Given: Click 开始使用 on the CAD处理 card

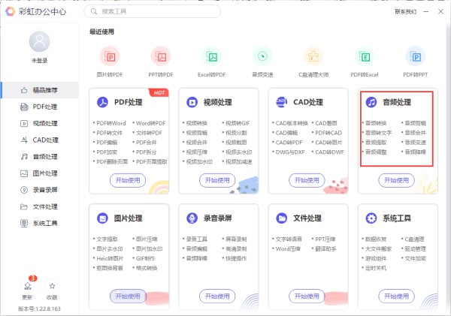Looking at the screenshot, I should 307,180.
